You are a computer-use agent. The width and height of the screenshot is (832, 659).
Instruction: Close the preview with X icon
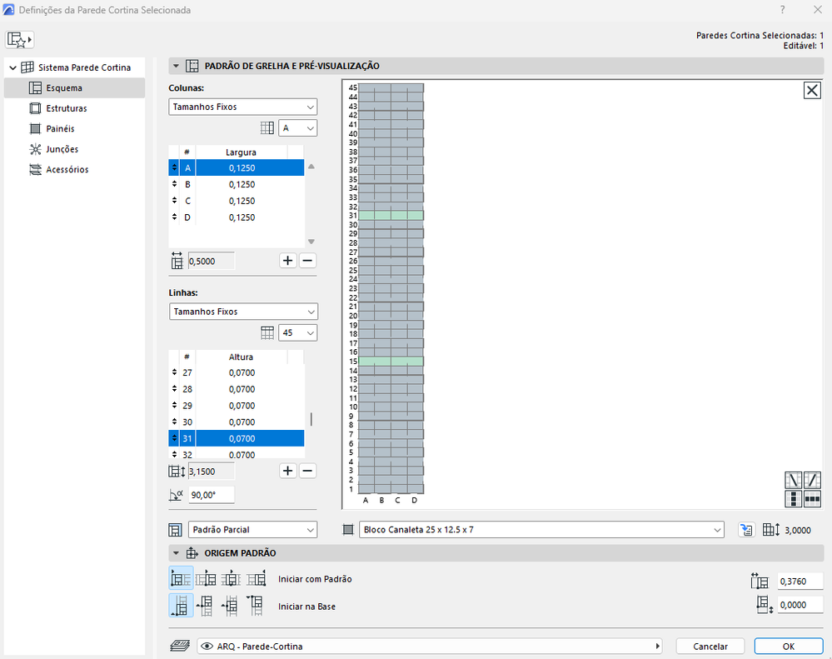pyautogui.click(x=812, y=90)
